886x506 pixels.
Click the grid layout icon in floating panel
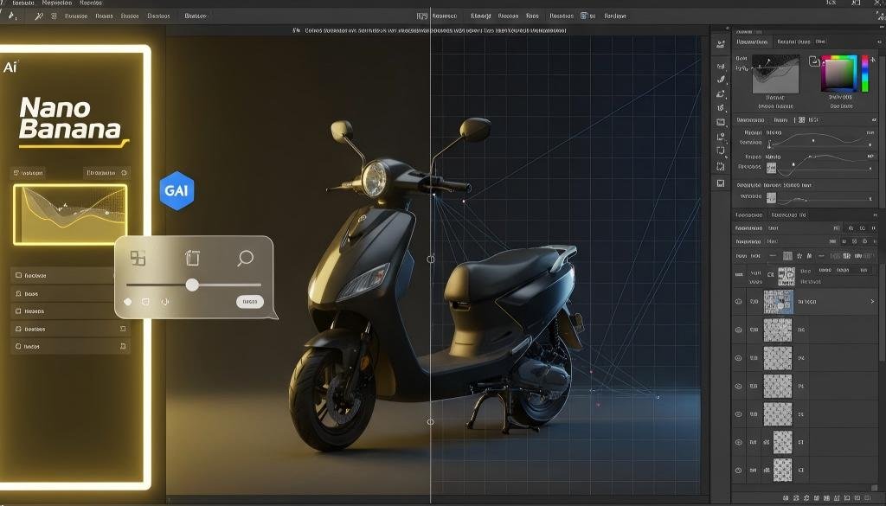tap(138, 258)
